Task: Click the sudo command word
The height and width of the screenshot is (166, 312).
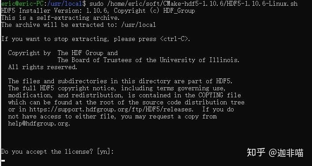Action: coord(97,4)
